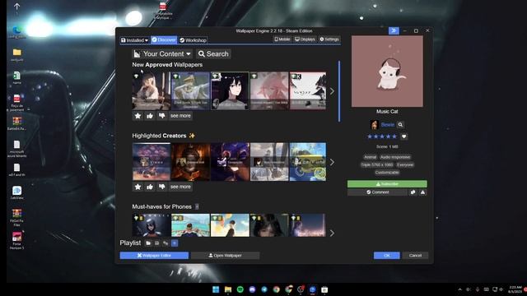Click the Search button

pos(213,53)
